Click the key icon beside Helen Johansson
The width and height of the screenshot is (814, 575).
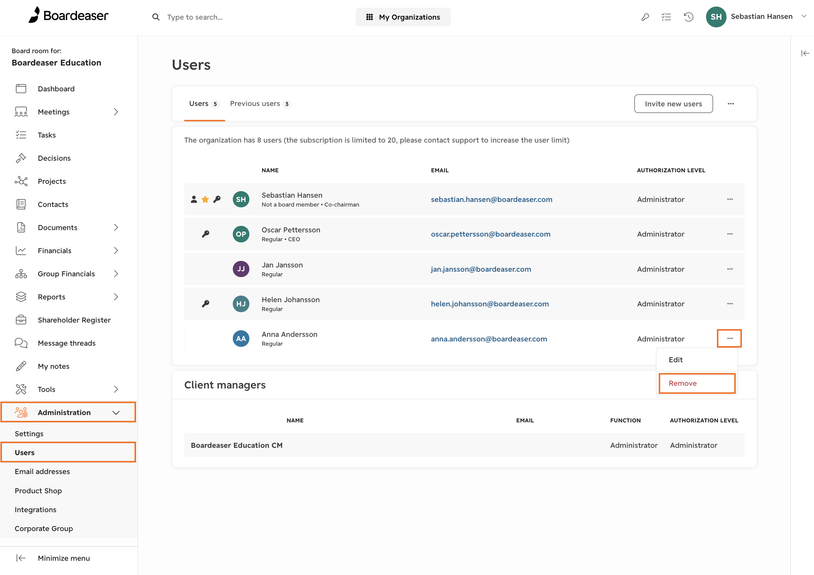206,304
